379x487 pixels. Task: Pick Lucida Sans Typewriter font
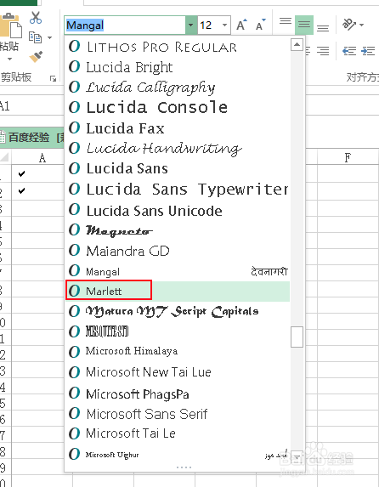[178, 190]
